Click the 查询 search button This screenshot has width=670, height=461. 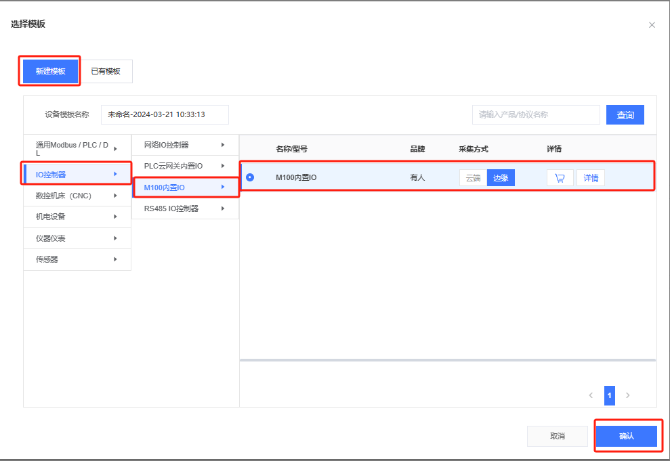click(x=625, y=115)
